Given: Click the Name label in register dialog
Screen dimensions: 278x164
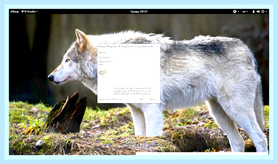Looking at the screenshot, I should [102, 52].
